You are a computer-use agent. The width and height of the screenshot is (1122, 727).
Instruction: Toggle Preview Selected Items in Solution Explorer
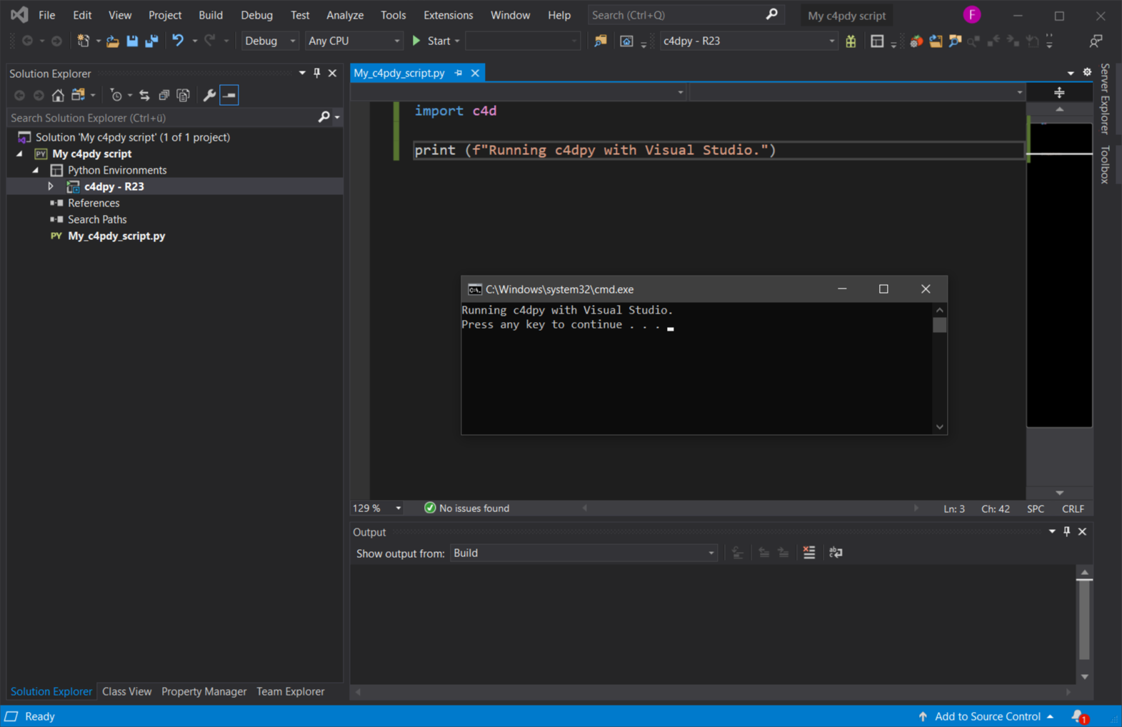pyautogui.click(x=229, y=95)
